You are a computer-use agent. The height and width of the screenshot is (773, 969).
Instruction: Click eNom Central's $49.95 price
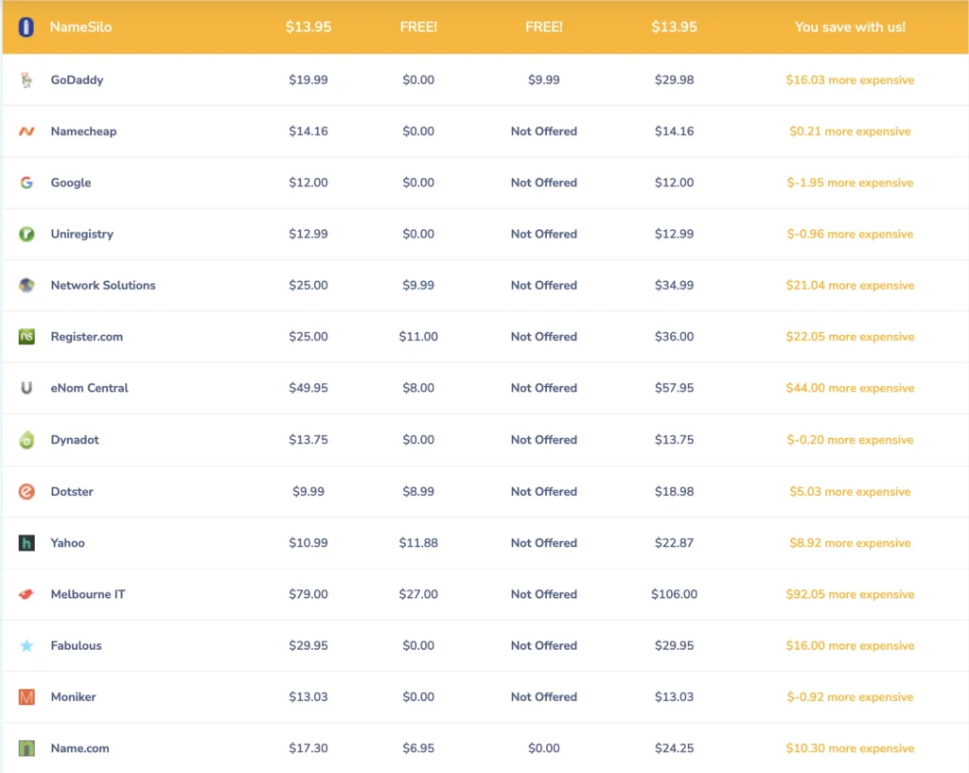(308, 388)
